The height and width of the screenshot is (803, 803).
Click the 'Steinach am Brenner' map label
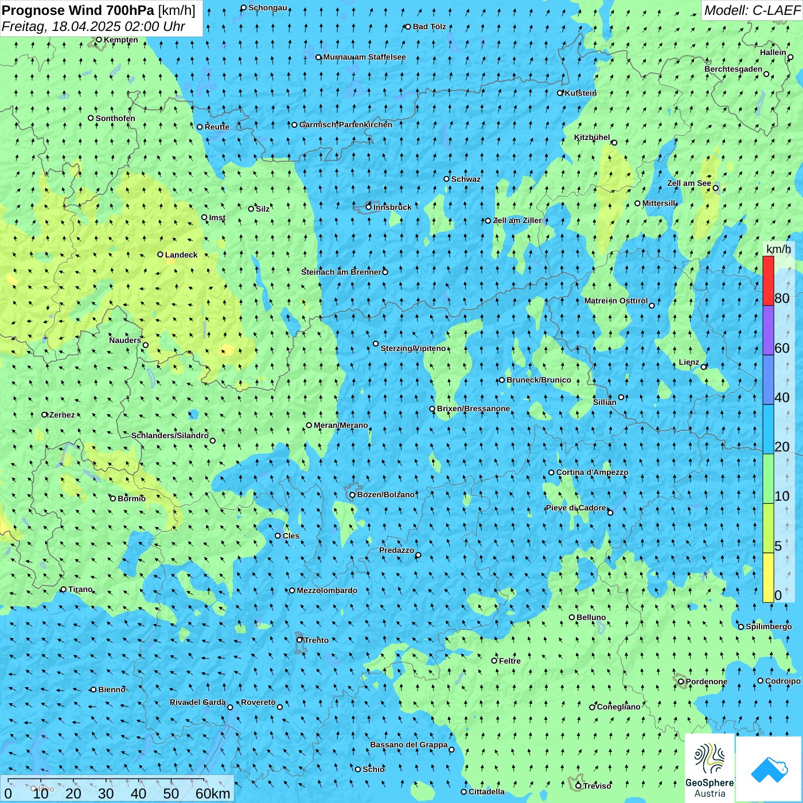(x=341, y=272)
